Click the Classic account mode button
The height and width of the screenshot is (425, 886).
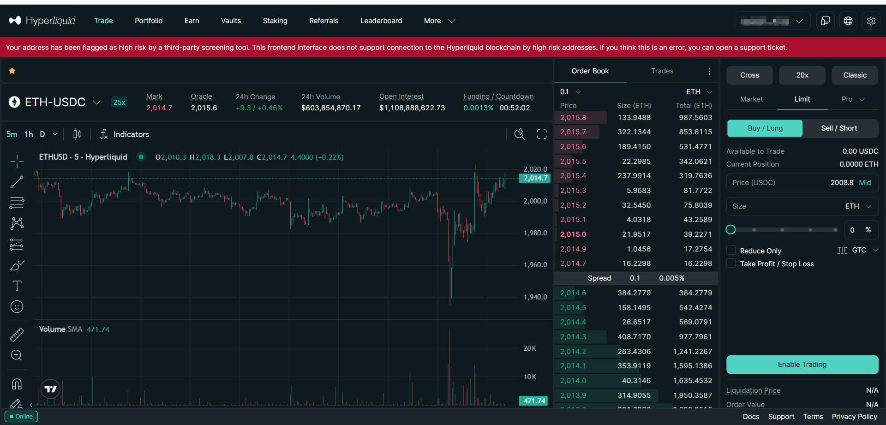click(855, 75)
